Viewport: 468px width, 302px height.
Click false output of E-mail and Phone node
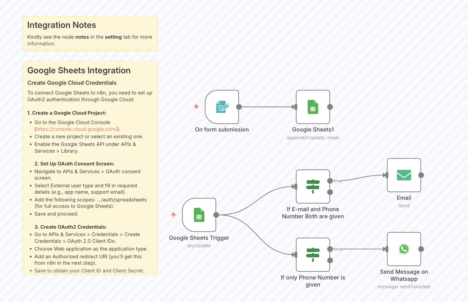point(330,192)
